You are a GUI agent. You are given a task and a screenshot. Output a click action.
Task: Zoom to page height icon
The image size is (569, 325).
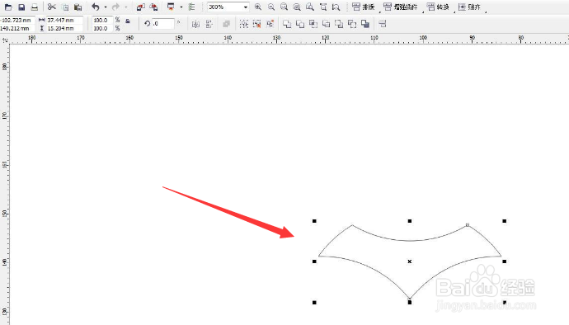click(336, 7)
